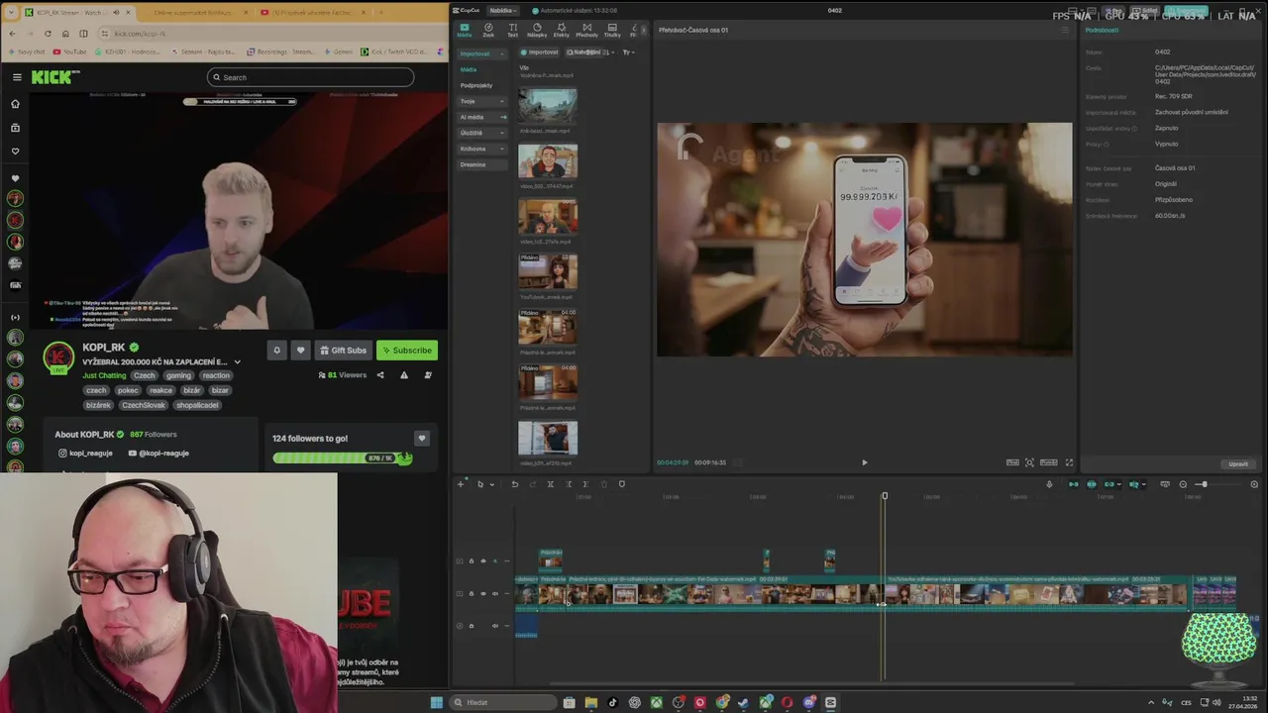
Task: Expand the Tvoje sidebar section
Action: tap(481, 101)
